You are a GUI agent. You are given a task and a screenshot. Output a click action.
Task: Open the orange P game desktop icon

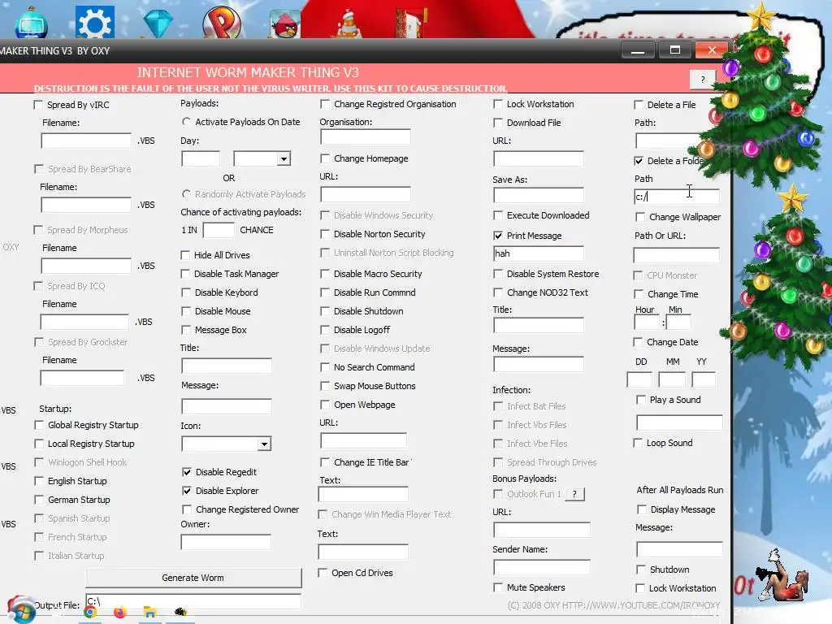click(x=222, y=22)
